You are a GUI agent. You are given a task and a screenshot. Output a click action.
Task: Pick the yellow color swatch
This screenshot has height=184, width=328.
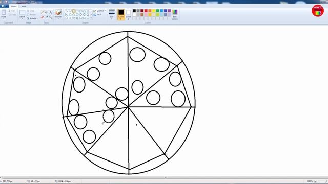(x=154, y=11)
